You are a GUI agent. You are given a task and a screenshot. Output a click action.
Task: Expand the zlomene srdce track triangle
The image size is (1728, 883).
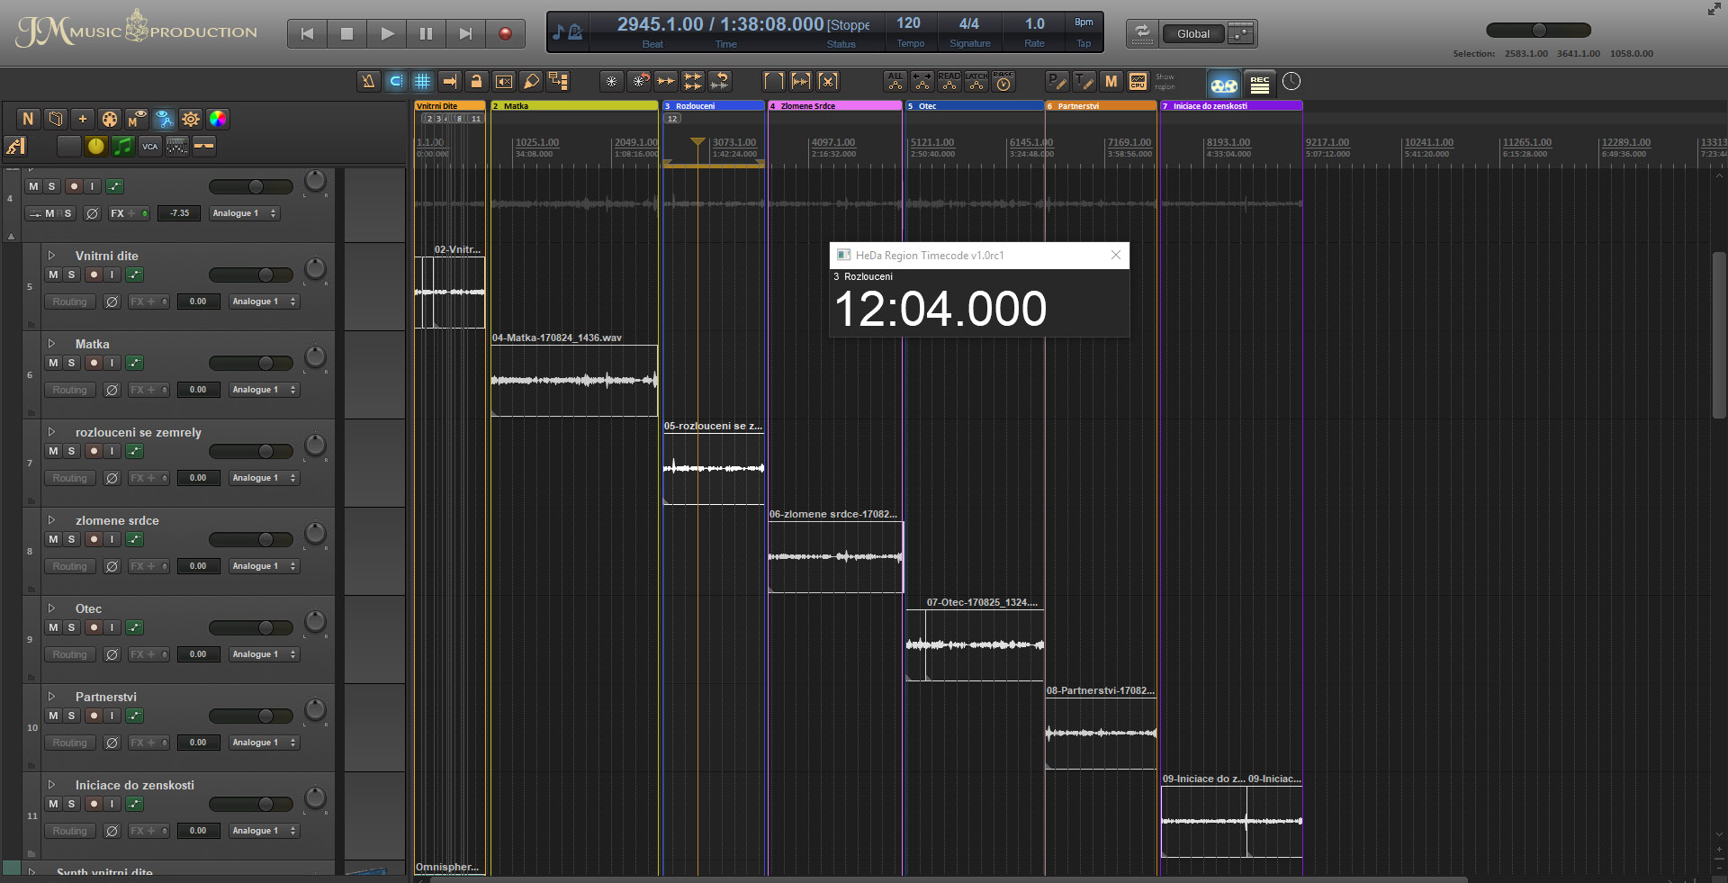pos(52,520)
